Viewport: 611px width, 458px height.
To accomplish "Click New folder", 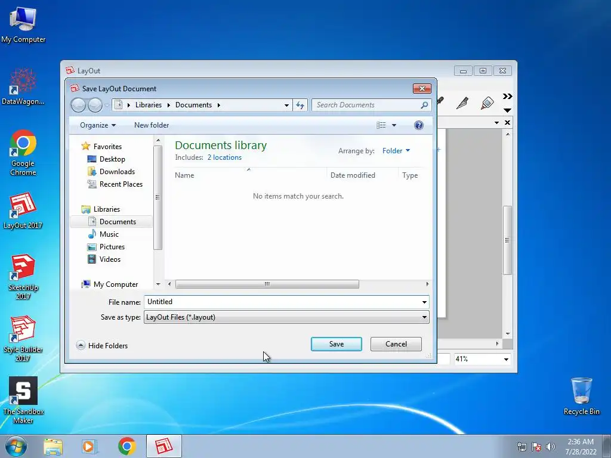I will tap(152, 125).
